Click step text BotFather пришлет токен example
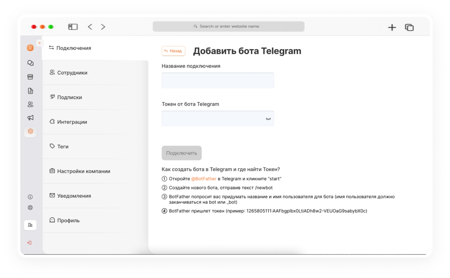Screen dimensions: 450x278 (x=268, y=211)
